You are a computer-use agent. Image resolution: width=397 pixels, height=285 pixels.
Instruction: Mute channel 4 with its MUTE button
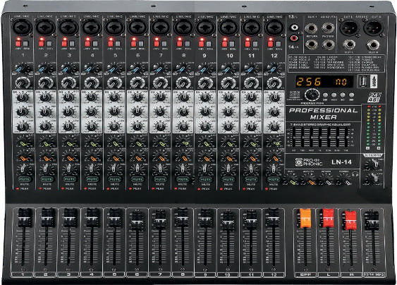[92, 179]
